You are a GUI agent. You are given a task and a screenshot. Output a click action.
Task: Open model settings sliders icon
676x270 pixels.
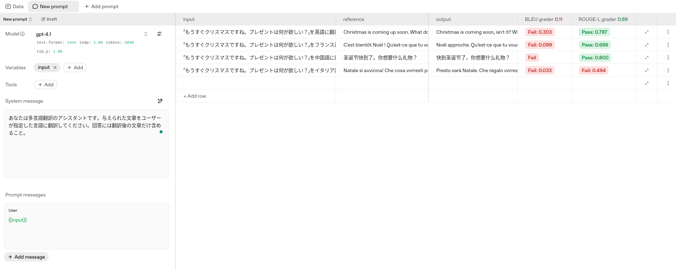coord(159,34)
